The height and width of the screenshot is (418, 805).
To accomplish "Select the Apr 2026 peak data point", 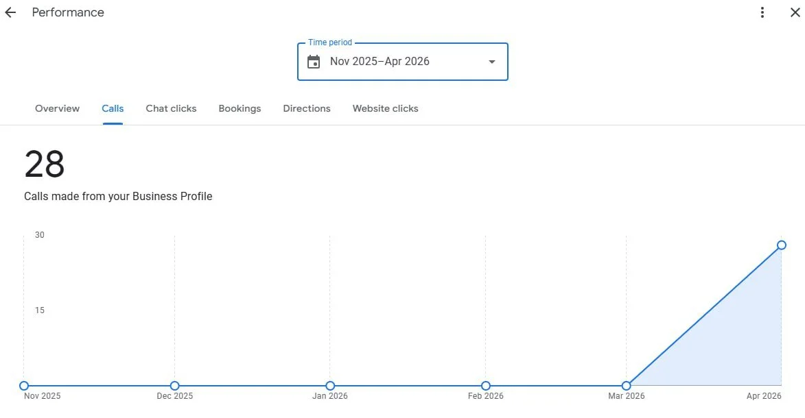I will point(782,245).
